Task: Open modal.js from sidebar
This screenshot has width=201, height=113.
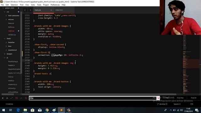Action: (11, 81)
